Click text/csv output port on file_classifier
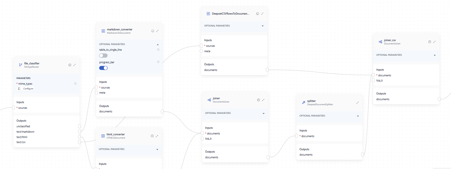 coord(79,142)
